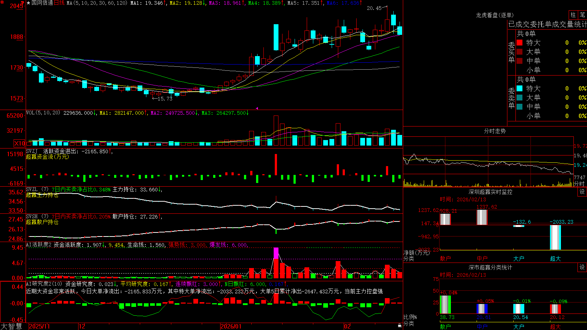Click the AI活跃度2 indicator name

point(39,245)
